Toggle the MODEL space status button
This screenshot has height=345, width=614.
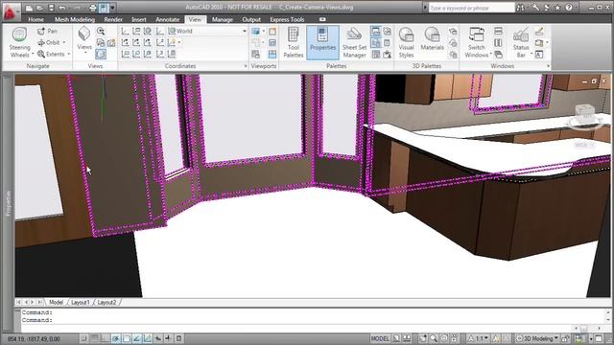[x=380, y=338]
